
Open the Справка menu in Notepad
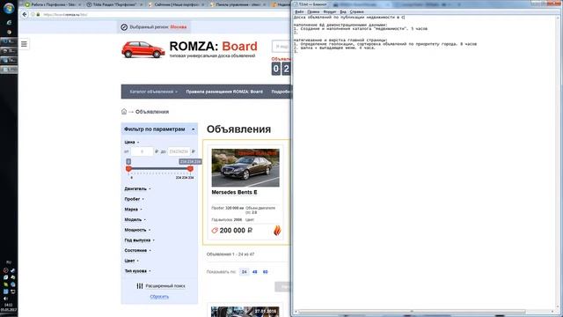point(356,11)
